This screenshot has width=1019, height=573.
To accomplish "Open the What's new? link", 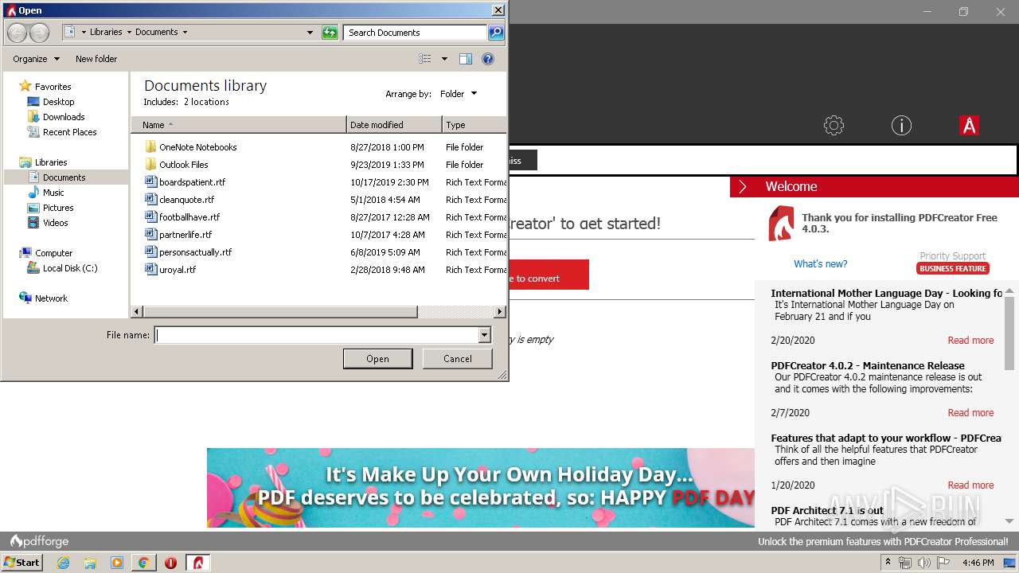I will (821, 264).
